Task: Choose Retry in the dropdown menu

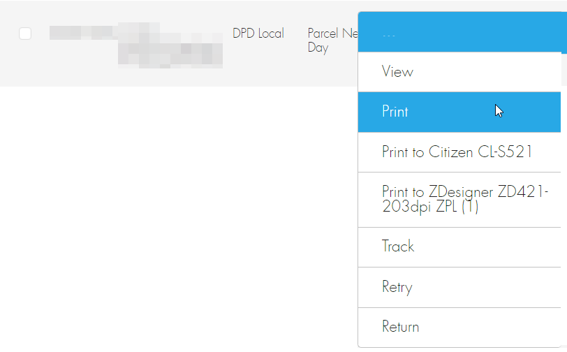Action: 459,287
